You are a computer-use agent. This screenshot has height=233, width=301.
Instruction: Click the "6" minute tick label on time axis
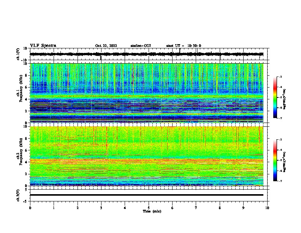coord(173,208)
